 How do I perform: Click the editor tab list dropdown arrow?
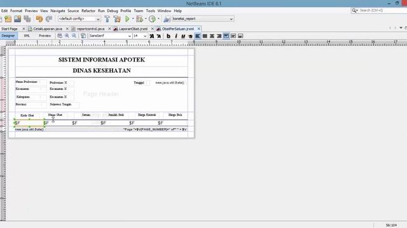click(x=401, y=28)
